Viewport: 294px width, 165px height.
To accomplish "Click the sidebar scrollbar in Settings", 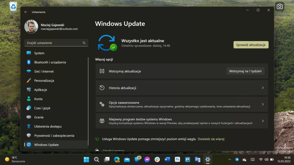I will pyautogui.click(x=88, y=101).
